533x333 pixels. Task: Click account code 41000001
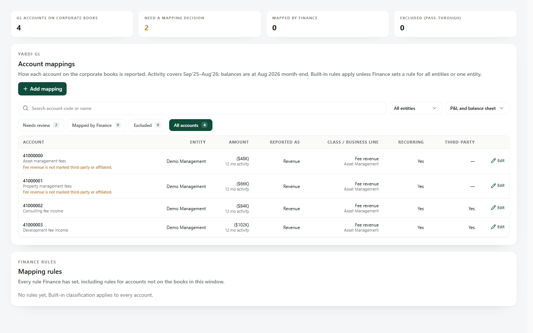coord(33,181)
